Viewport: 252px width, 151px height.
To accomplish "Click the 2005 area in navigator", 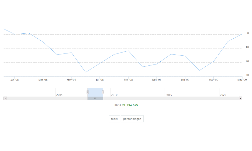I will point(59,95).
